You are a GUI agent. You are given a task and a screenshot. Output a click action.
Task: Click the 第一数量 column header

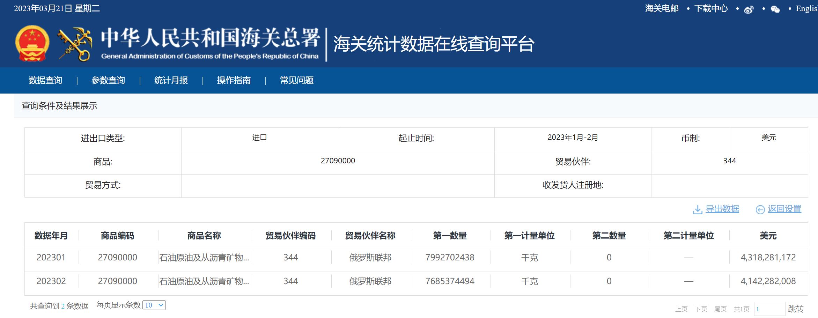[450, 236]
